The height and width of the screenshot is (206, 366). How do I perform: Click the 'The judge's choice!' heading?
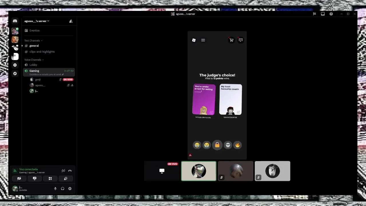217,75
